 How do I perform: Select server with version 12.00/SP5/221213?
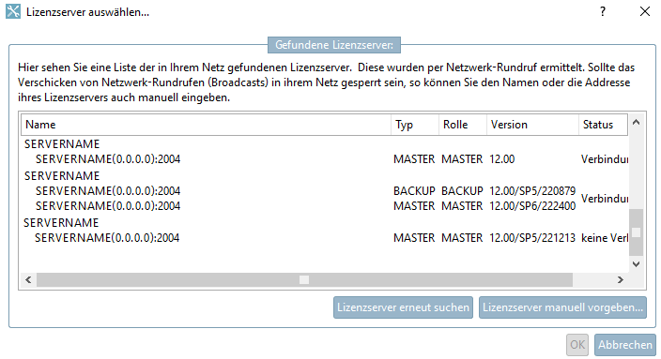point(325,238)
